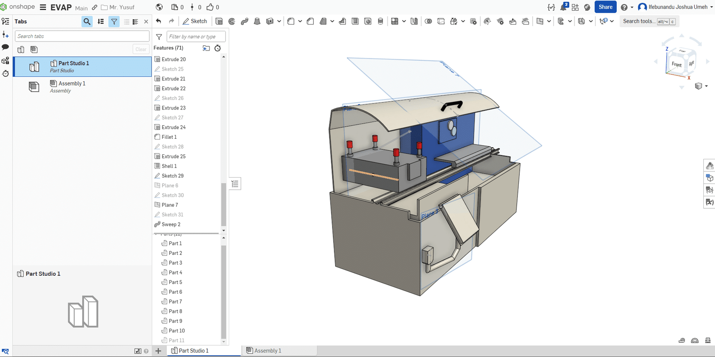The image size is (715, 357).
Task: Select the Revolve tool
Action: pos(231,21)
